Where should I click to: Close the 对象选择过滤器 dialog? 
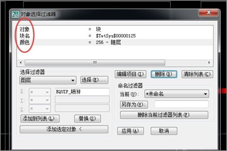[208, 12]
